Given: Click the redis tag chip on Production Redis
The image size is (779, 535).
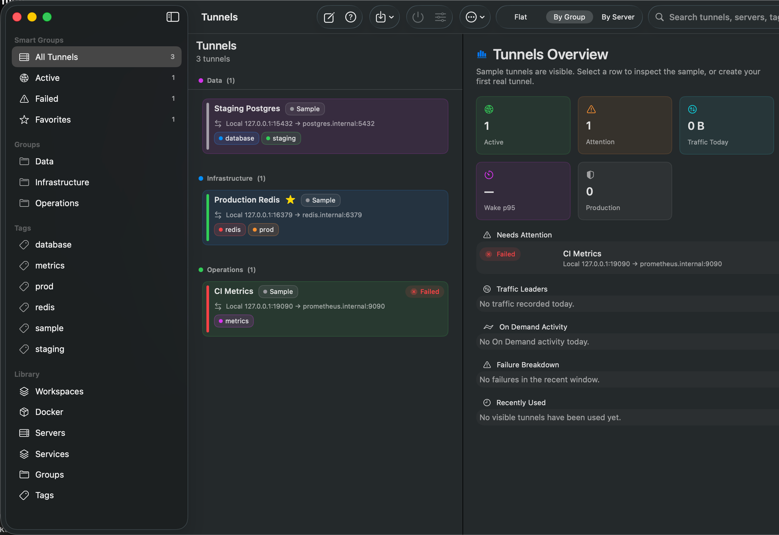Looking at the screenshot, I should point(230,230).
